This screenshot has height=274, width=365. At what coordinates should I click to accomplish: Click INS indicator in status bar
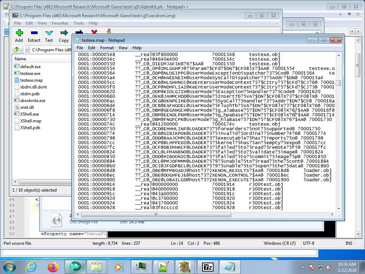pyautogui.click(x=349, y=243)
